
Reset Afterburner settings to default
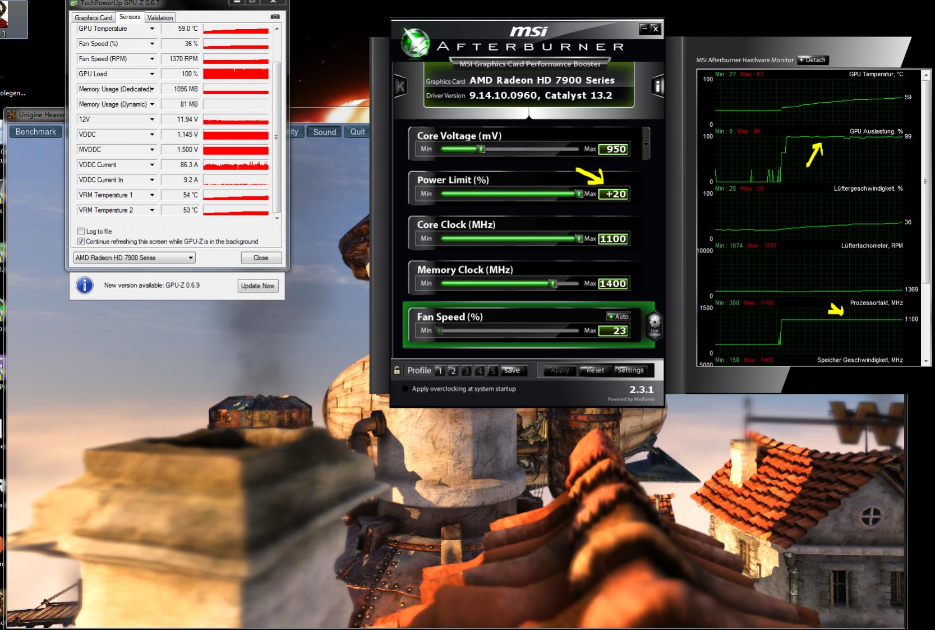pos(595,370)
